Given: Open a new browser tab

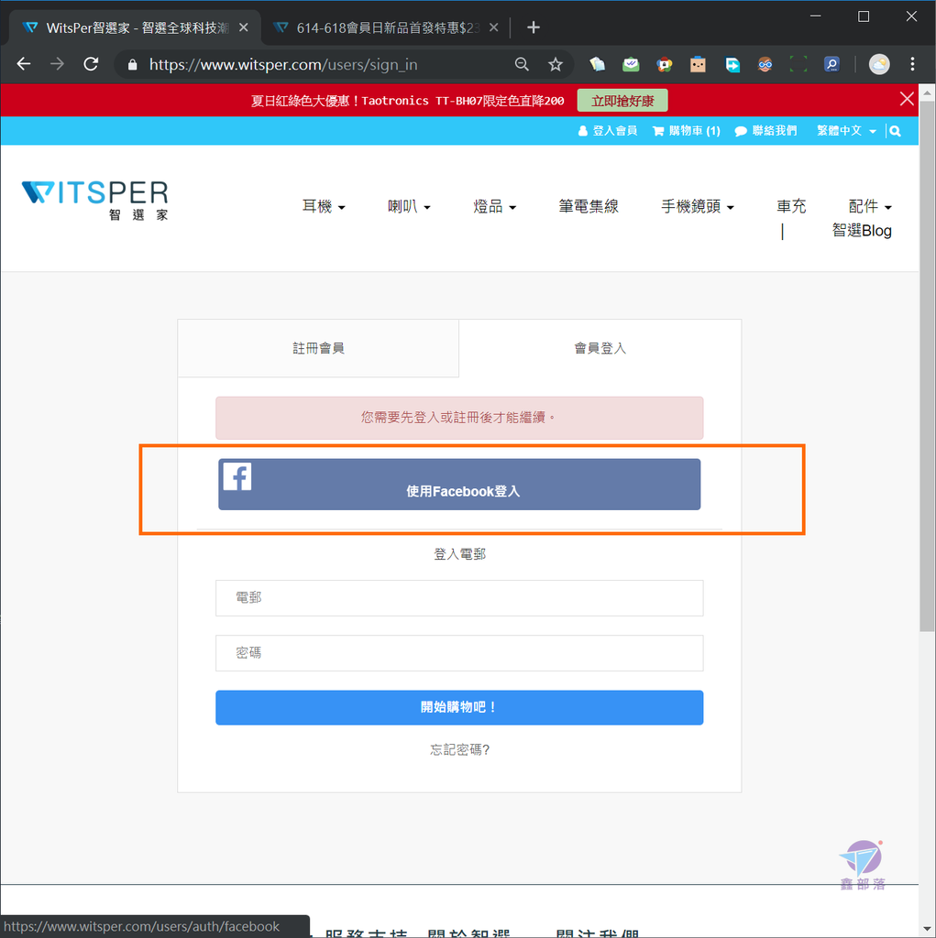Looking at the screenshot, I should coord(533,27).
